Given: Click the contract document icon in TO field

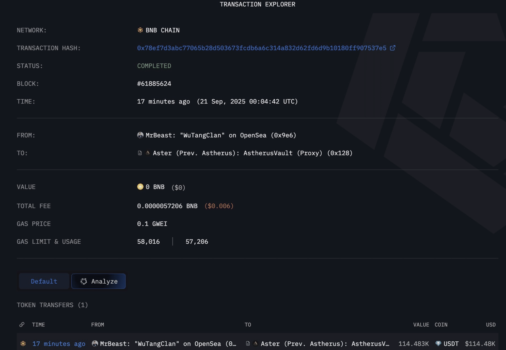Looking at the screenshot, I should point(140,153).
